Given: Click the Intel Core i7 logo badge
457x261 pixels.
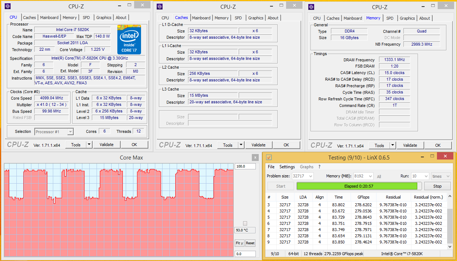Looking at the screenshot, I should [x=129, y=39].
